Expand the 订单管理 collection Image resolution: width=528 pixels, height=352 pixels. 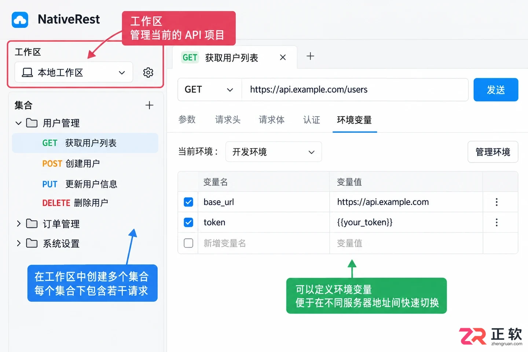click(x=19, y=224)
